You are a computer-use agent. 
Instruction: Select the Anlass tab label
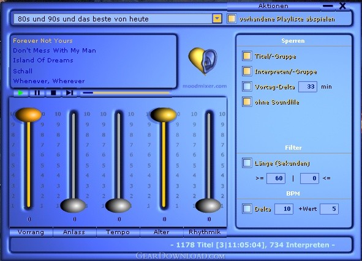[x=74, y=232]
